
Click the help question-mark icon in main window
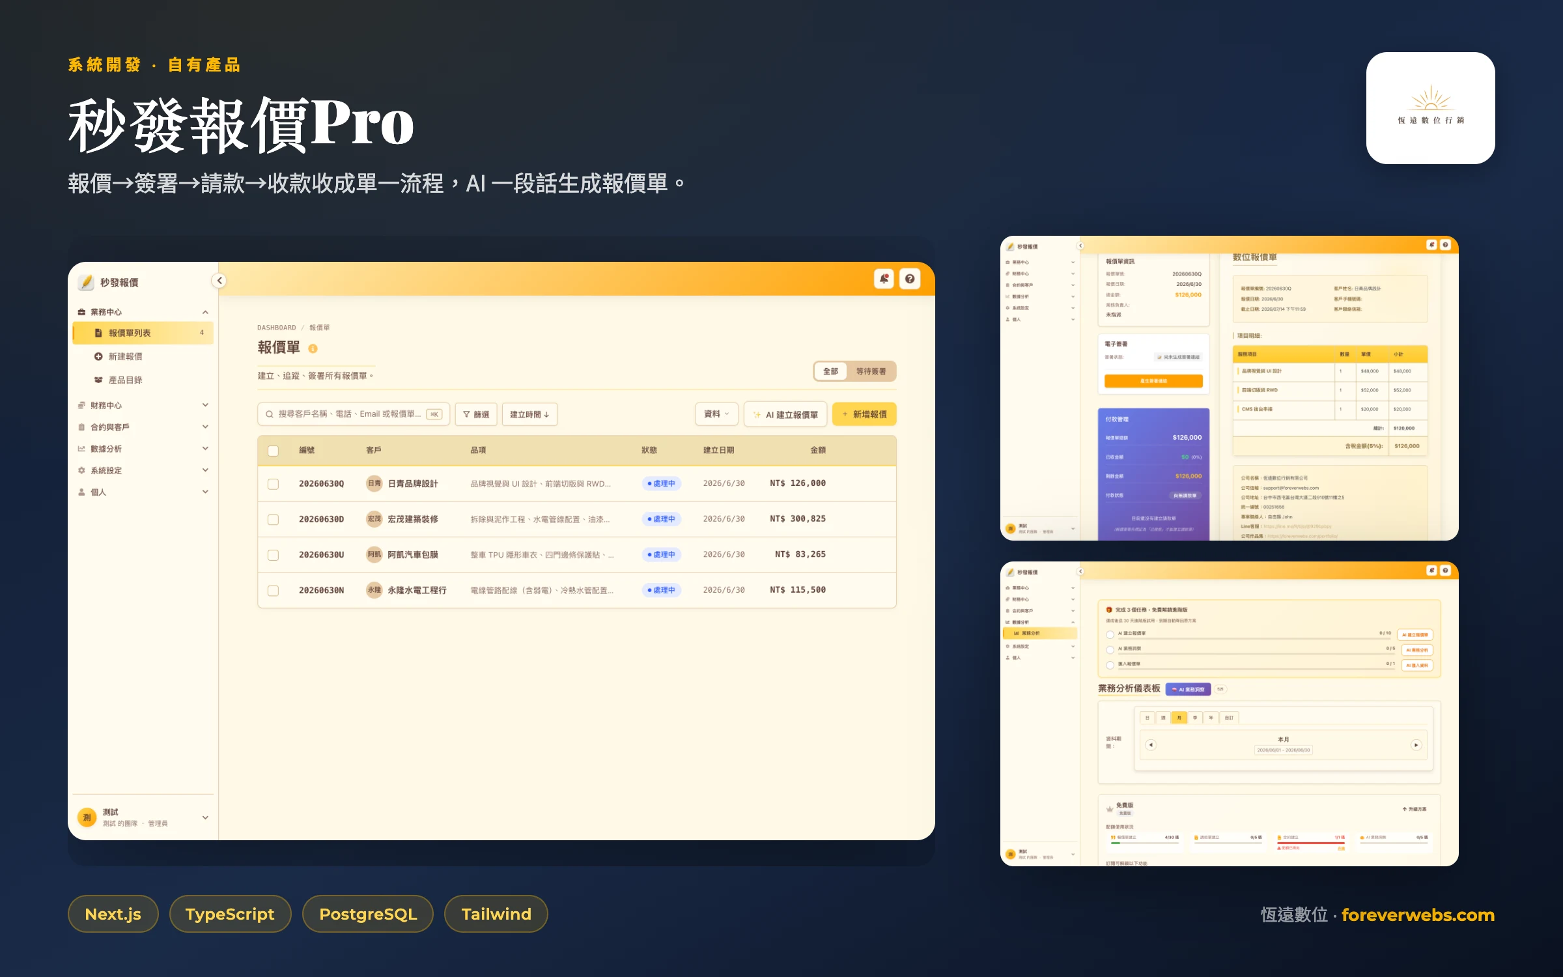(x=910, y=279)
